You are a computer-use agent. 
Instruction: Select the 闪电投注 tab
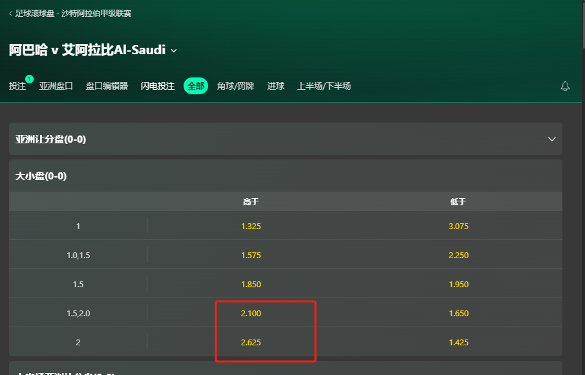point(158,86)
